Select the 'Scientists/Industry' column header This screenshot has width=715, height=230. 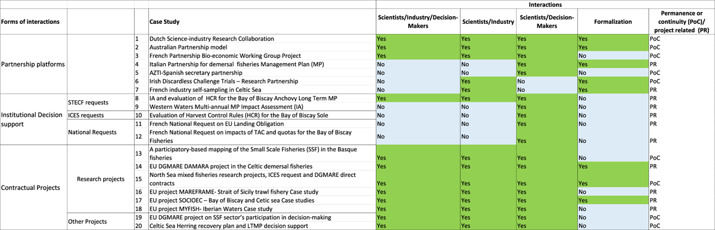tap(487, 21)
